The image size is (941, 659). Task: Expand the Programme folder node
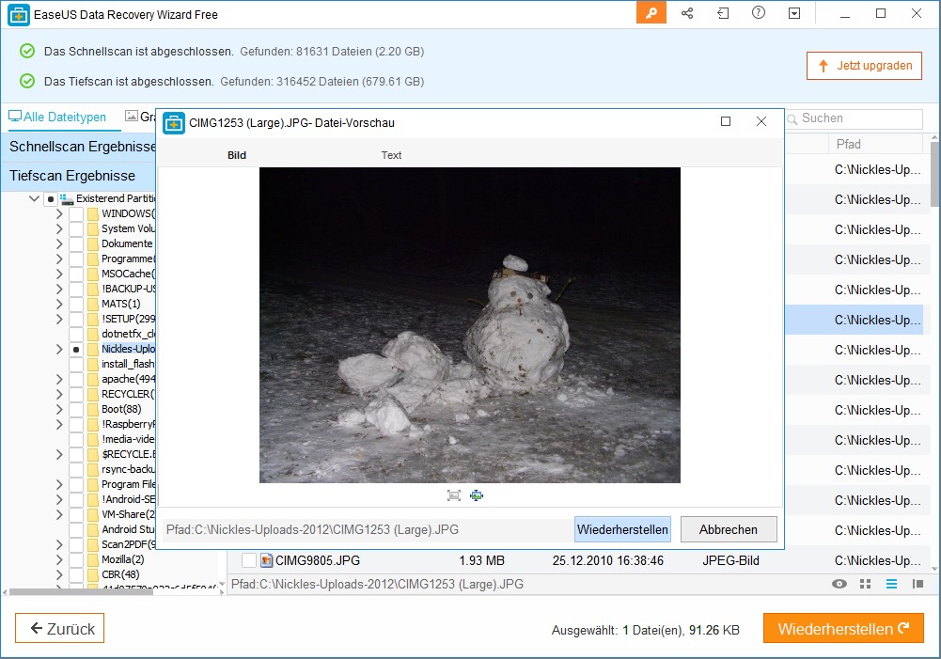(x=59, y=259)
